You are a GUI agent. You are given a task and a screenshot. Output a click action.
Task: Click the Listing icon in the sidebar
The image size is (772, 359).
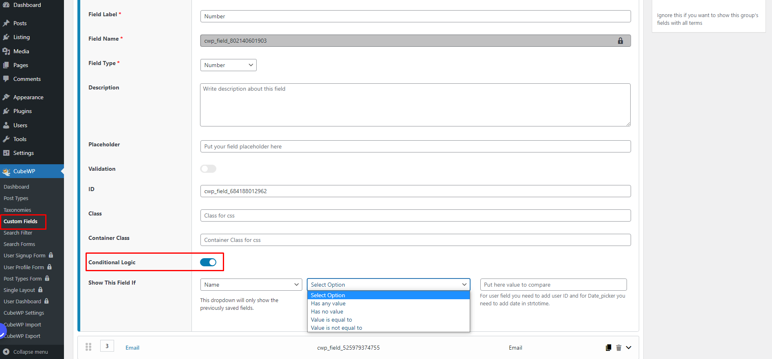pos(6,37)
